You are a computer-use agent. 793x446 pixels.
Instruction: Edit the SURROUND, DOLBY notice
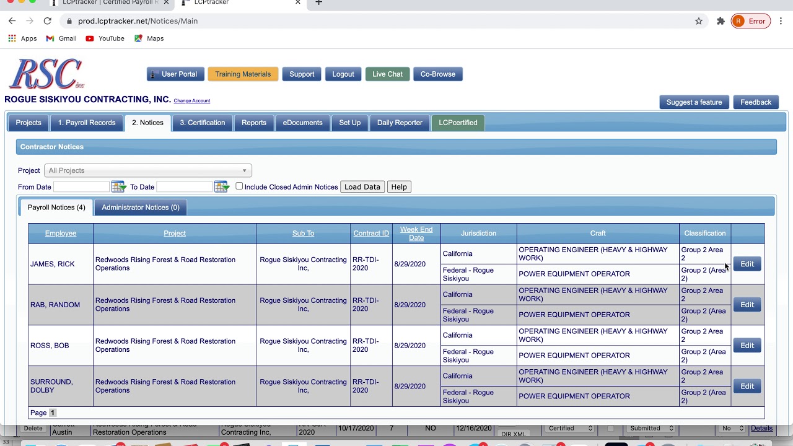tap(747, 387)
